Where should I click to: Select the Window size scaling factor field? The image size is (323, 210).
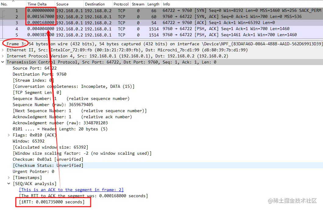[82, 153]
